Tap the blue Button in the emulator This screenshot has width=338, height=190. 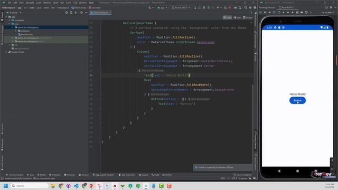click(297, 100)
